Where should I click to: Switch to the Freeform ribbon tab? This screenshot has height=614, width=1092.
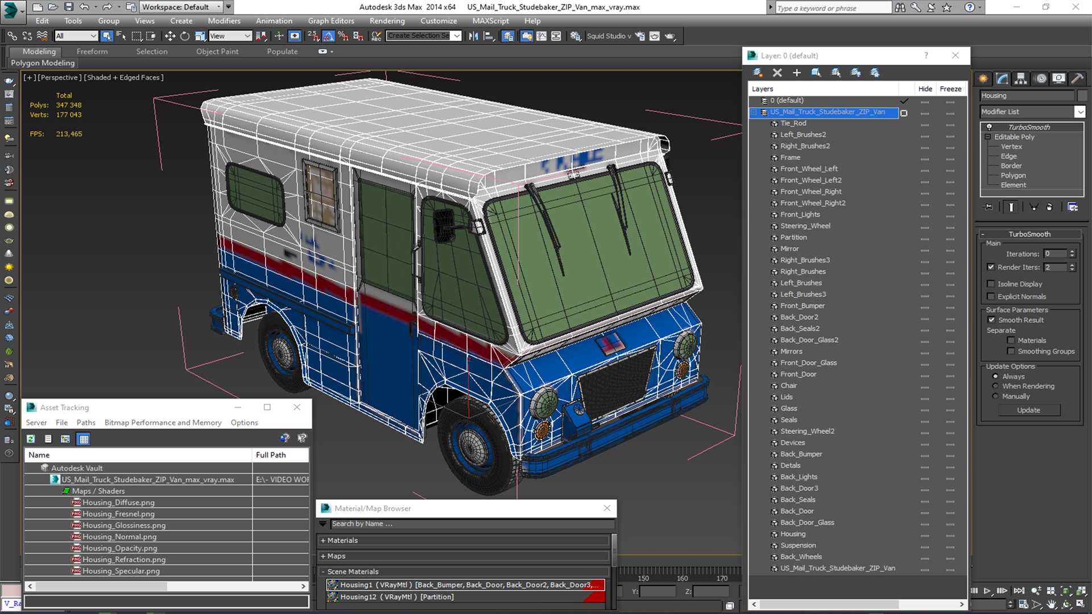tap(92, 51)
